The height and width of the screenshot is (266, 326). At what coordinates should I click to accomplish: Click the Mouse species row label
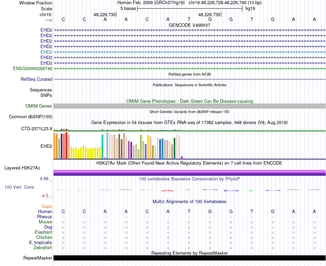(x=45, y=222)
